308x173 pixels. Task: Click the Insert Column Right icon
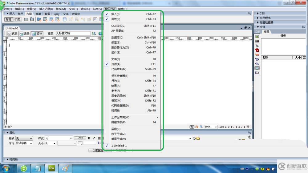[x=89, y=19]
